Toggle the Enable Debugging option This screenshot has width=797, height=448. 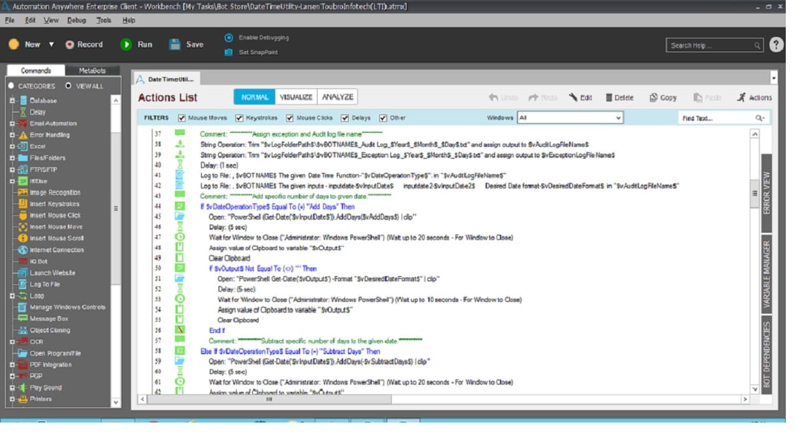click(x=229, y=37)
